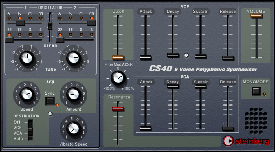Choose 16 foot LED on Oscillator 2
The image size is (275, 152).
[71, 35]
